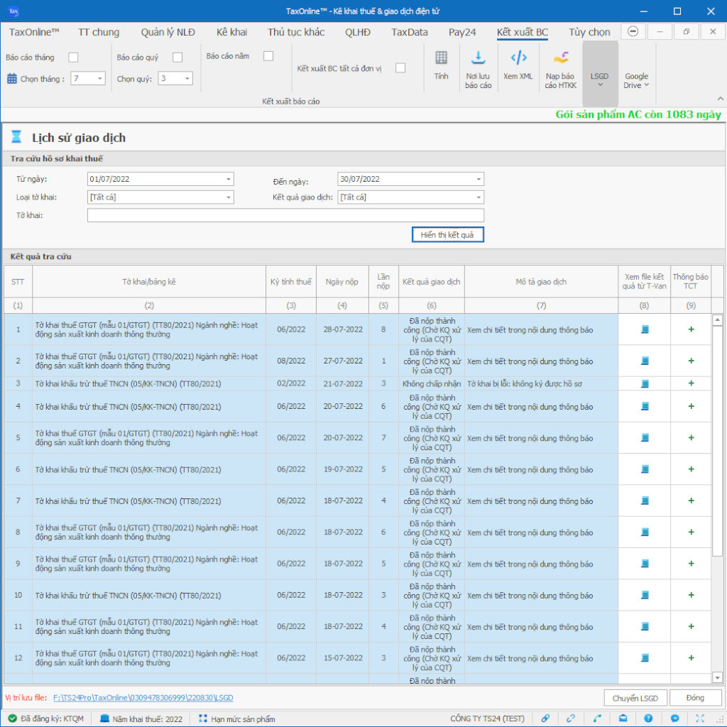Image resolution: width=727 pixels, height=727 pixels.
Task: Enable the Báo cáo tháng checkbox
Action: click(x=73, y=58)
